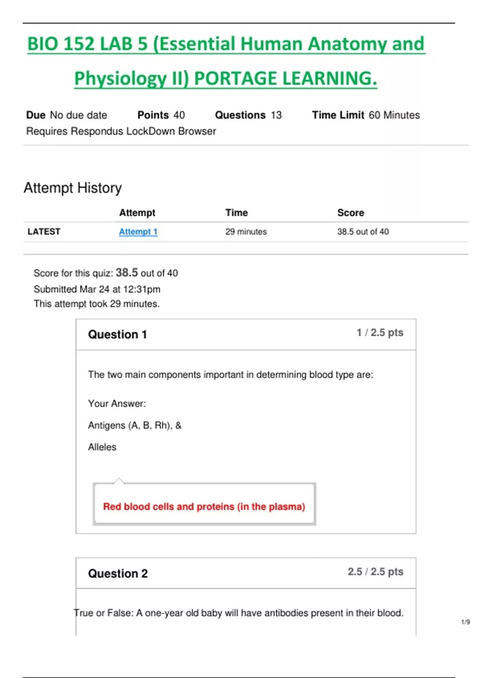Click the Question 2 heading

pos(118,574)
